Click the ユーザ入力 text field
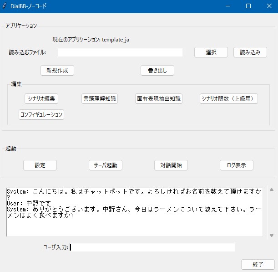278x272 pixels. [152, 247]
